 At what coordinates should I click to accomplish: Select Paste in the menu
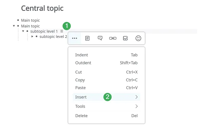point(106,88)
